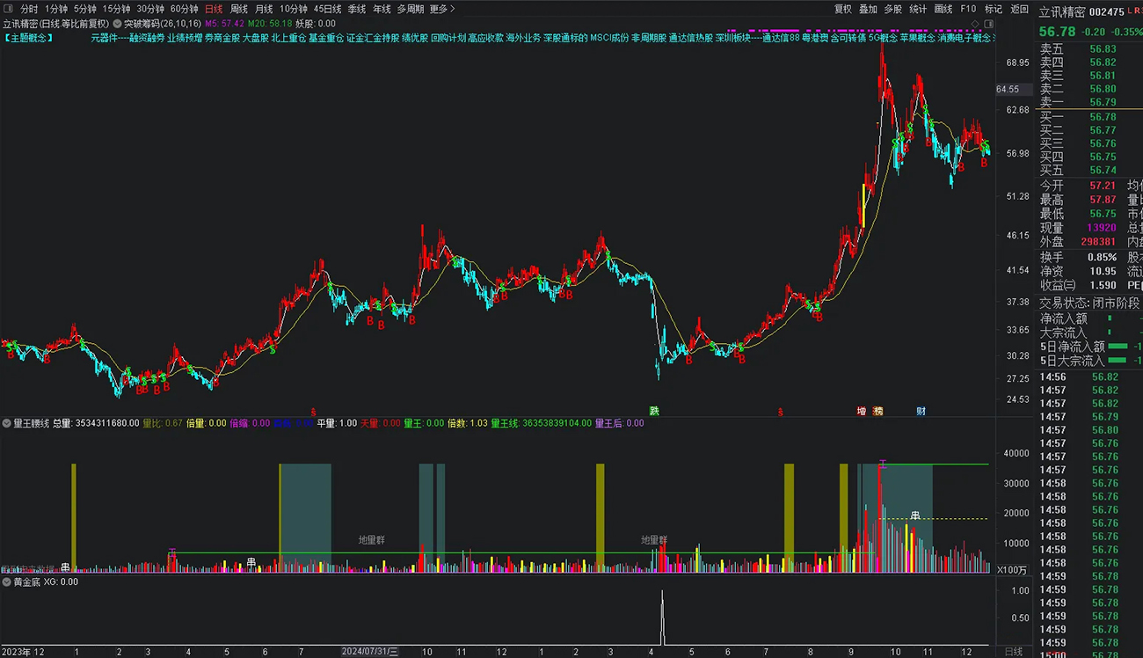Open the 回购计划 concept link
1143x658 pixels.
point(448,38)
